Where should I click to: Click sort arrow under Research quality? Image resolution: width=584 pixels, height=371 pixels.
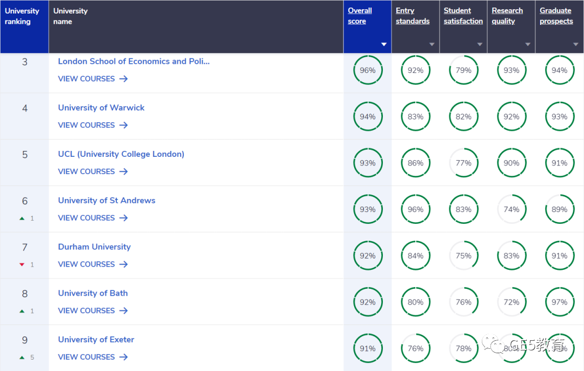click(x=528, y=44)
